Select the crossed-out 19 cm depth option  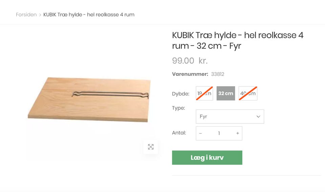(x=204, y=93)
